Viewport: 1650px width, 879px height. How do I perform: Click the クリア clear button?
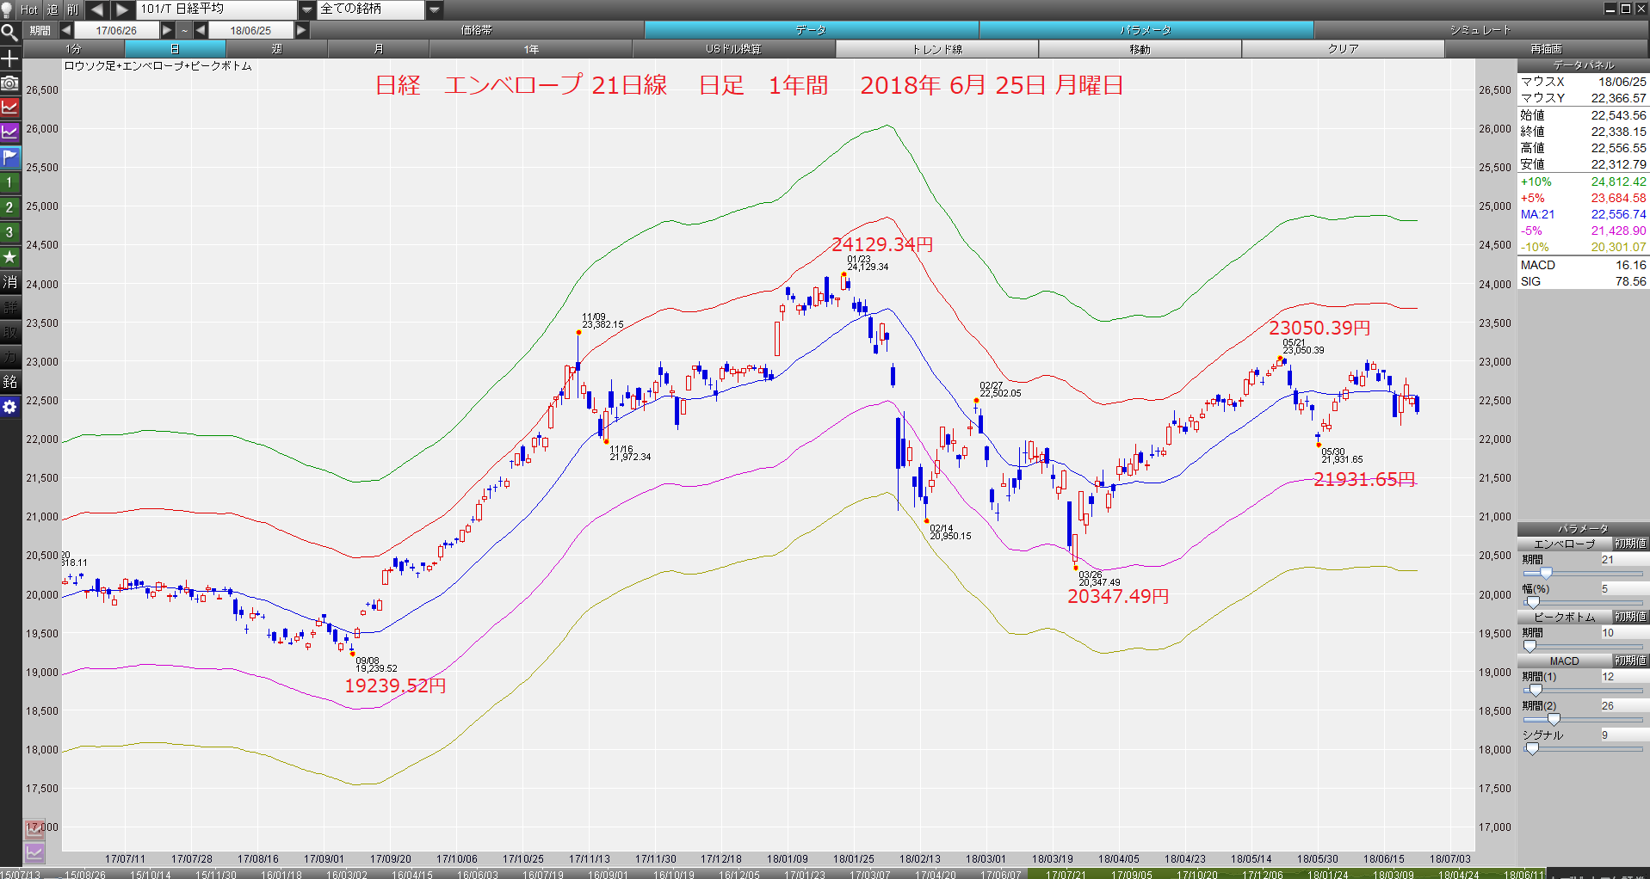(x=1343, y=49)
